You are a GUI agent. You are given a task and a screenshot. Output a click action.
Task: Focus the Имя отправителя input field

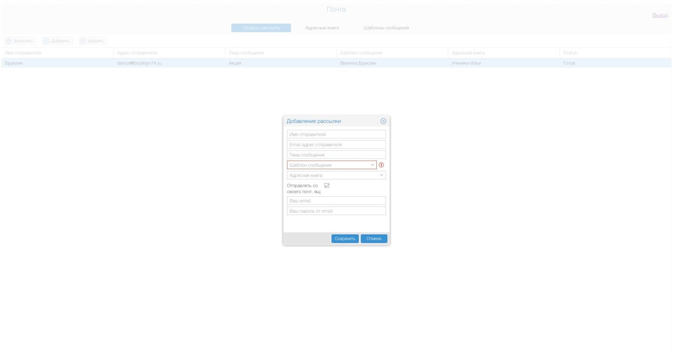coord(336,134)
